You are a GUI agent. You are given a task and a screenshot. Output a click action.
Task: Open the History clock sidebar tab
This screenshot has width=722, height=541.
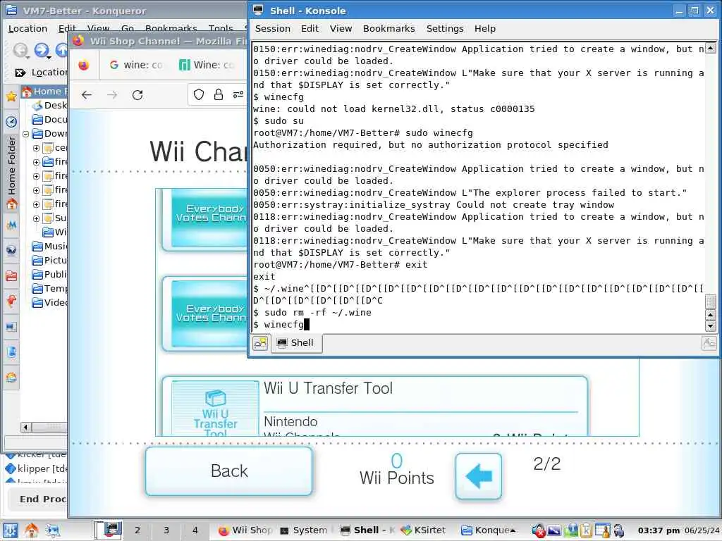click(x=11, y=121)
